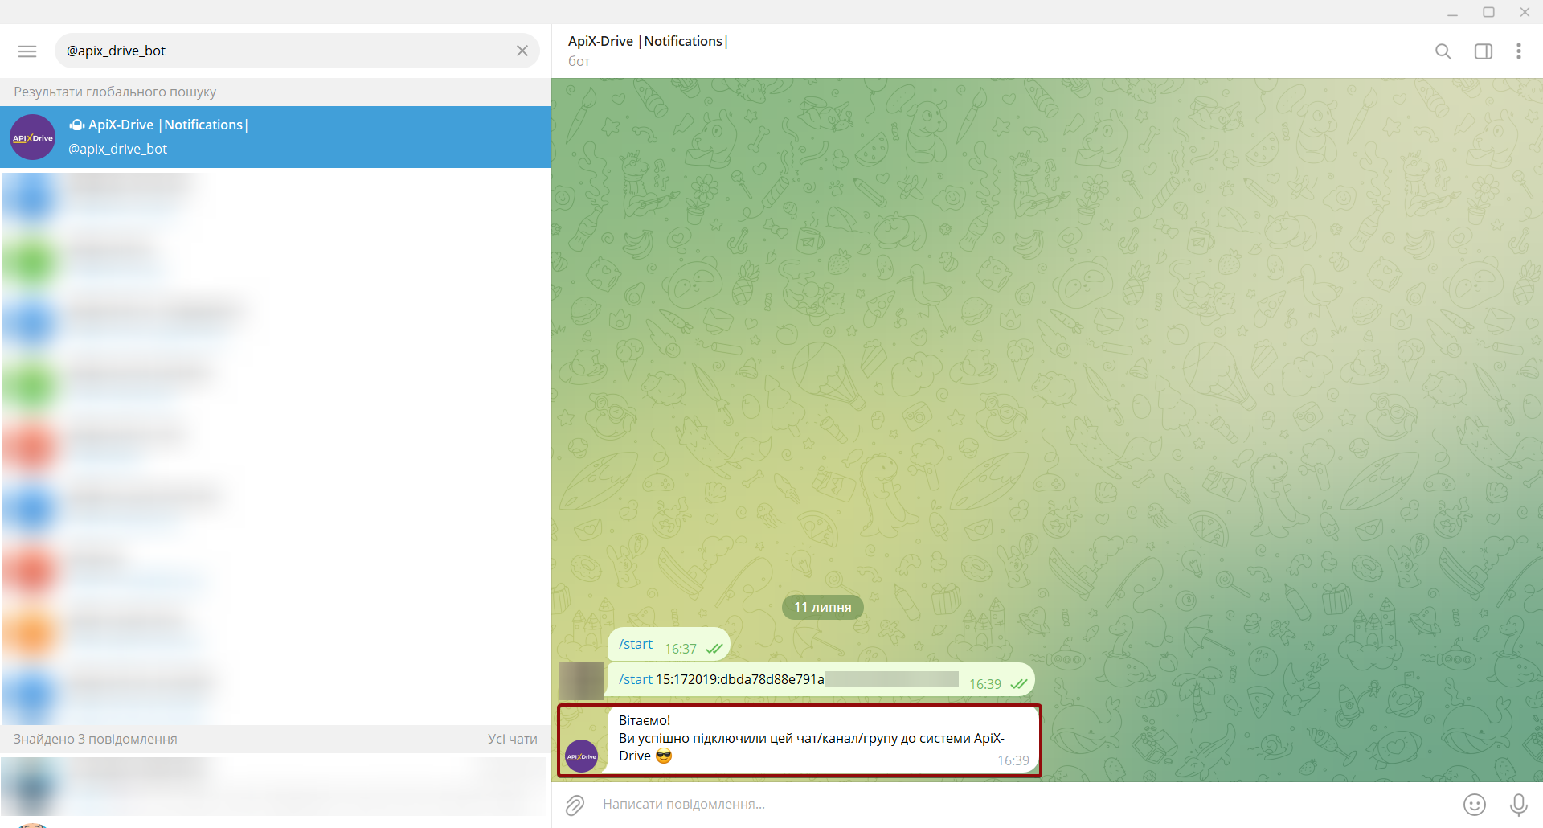
Task: Click the @apix_drive_bot username in result
Action: pyautogui.click(x=118, y=149)
